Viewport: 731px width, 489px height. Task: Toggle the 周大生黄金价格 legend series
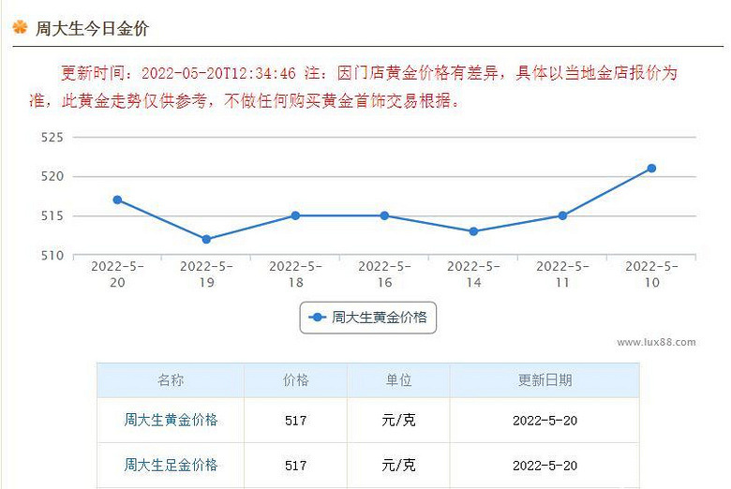[x=367, y=318]
